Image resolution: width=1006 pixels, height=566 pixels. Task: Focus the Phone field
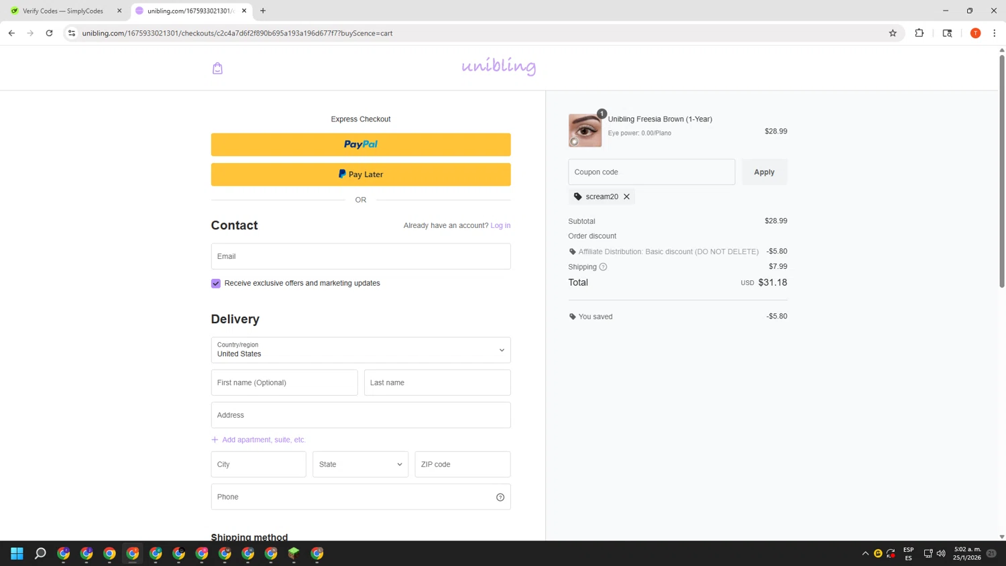pos(361,497)
